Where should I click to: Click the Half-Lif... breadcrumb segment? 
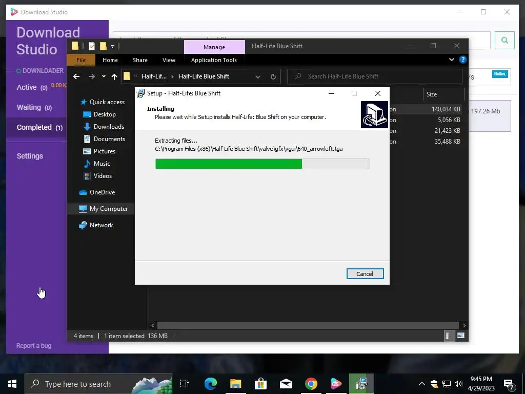click(154, 76)
